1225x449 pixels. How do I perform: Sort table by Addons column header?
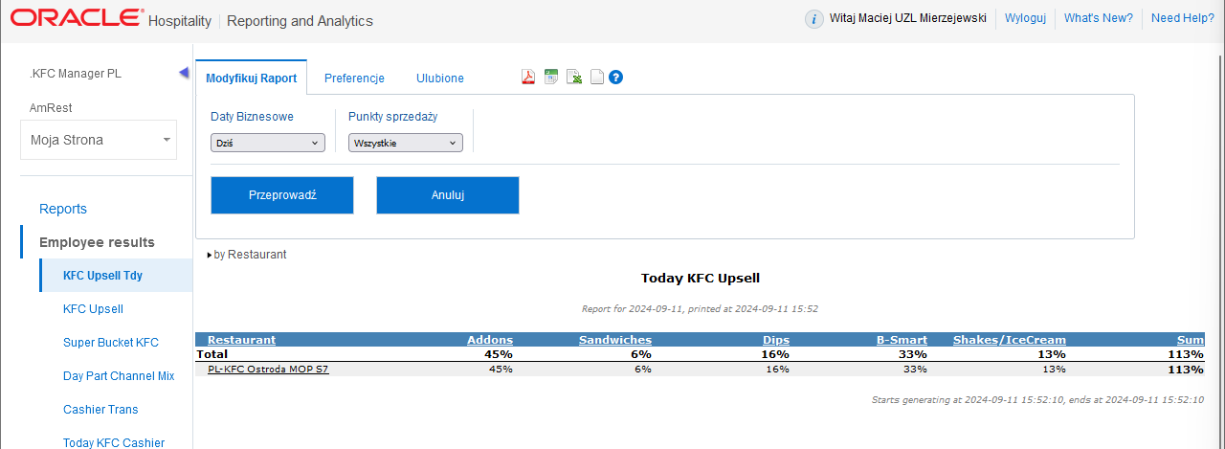(x=489, y=340)
